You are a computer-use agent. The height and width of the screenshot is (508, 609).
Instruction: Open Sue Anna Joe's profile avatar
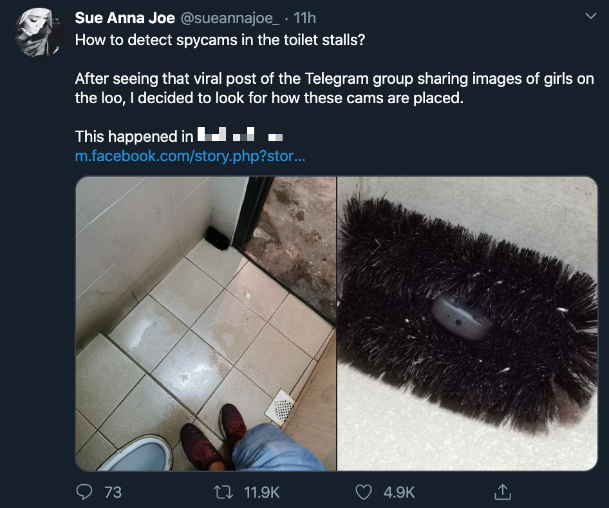tap(39, 32)
